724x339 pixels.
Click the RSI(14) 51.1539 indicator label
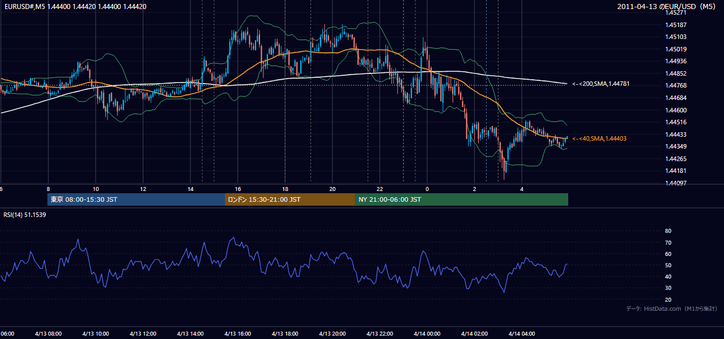(25, 215)
